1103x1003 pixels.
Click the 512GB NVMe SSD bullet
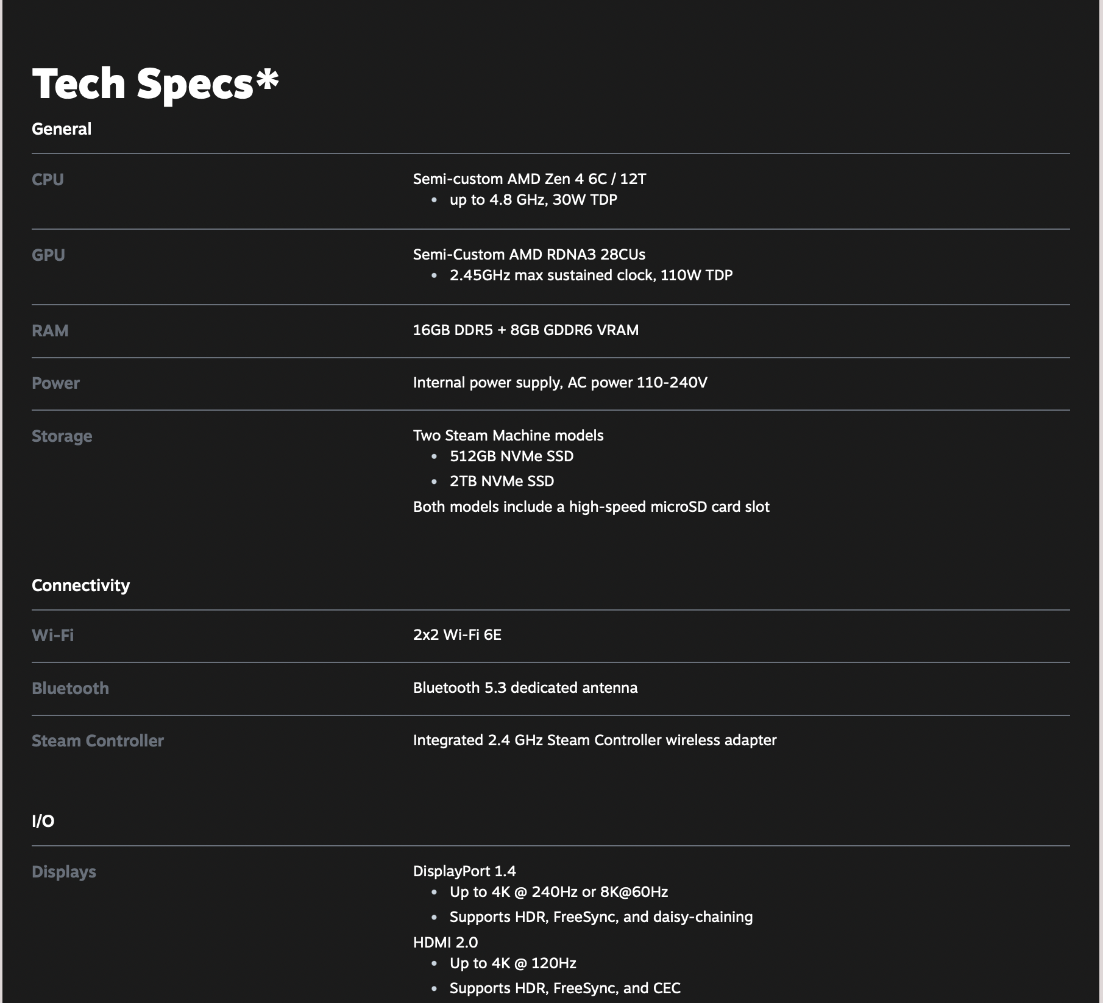(511, 456)
